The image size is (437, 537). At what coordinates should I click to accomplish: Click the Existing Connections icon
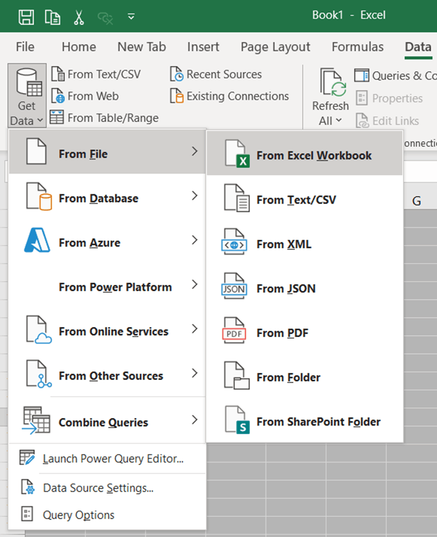tap(177, 96)
